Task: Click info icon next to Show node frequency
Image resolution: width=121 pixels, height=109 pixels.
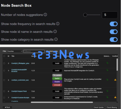Action: (x=58, y=24)
